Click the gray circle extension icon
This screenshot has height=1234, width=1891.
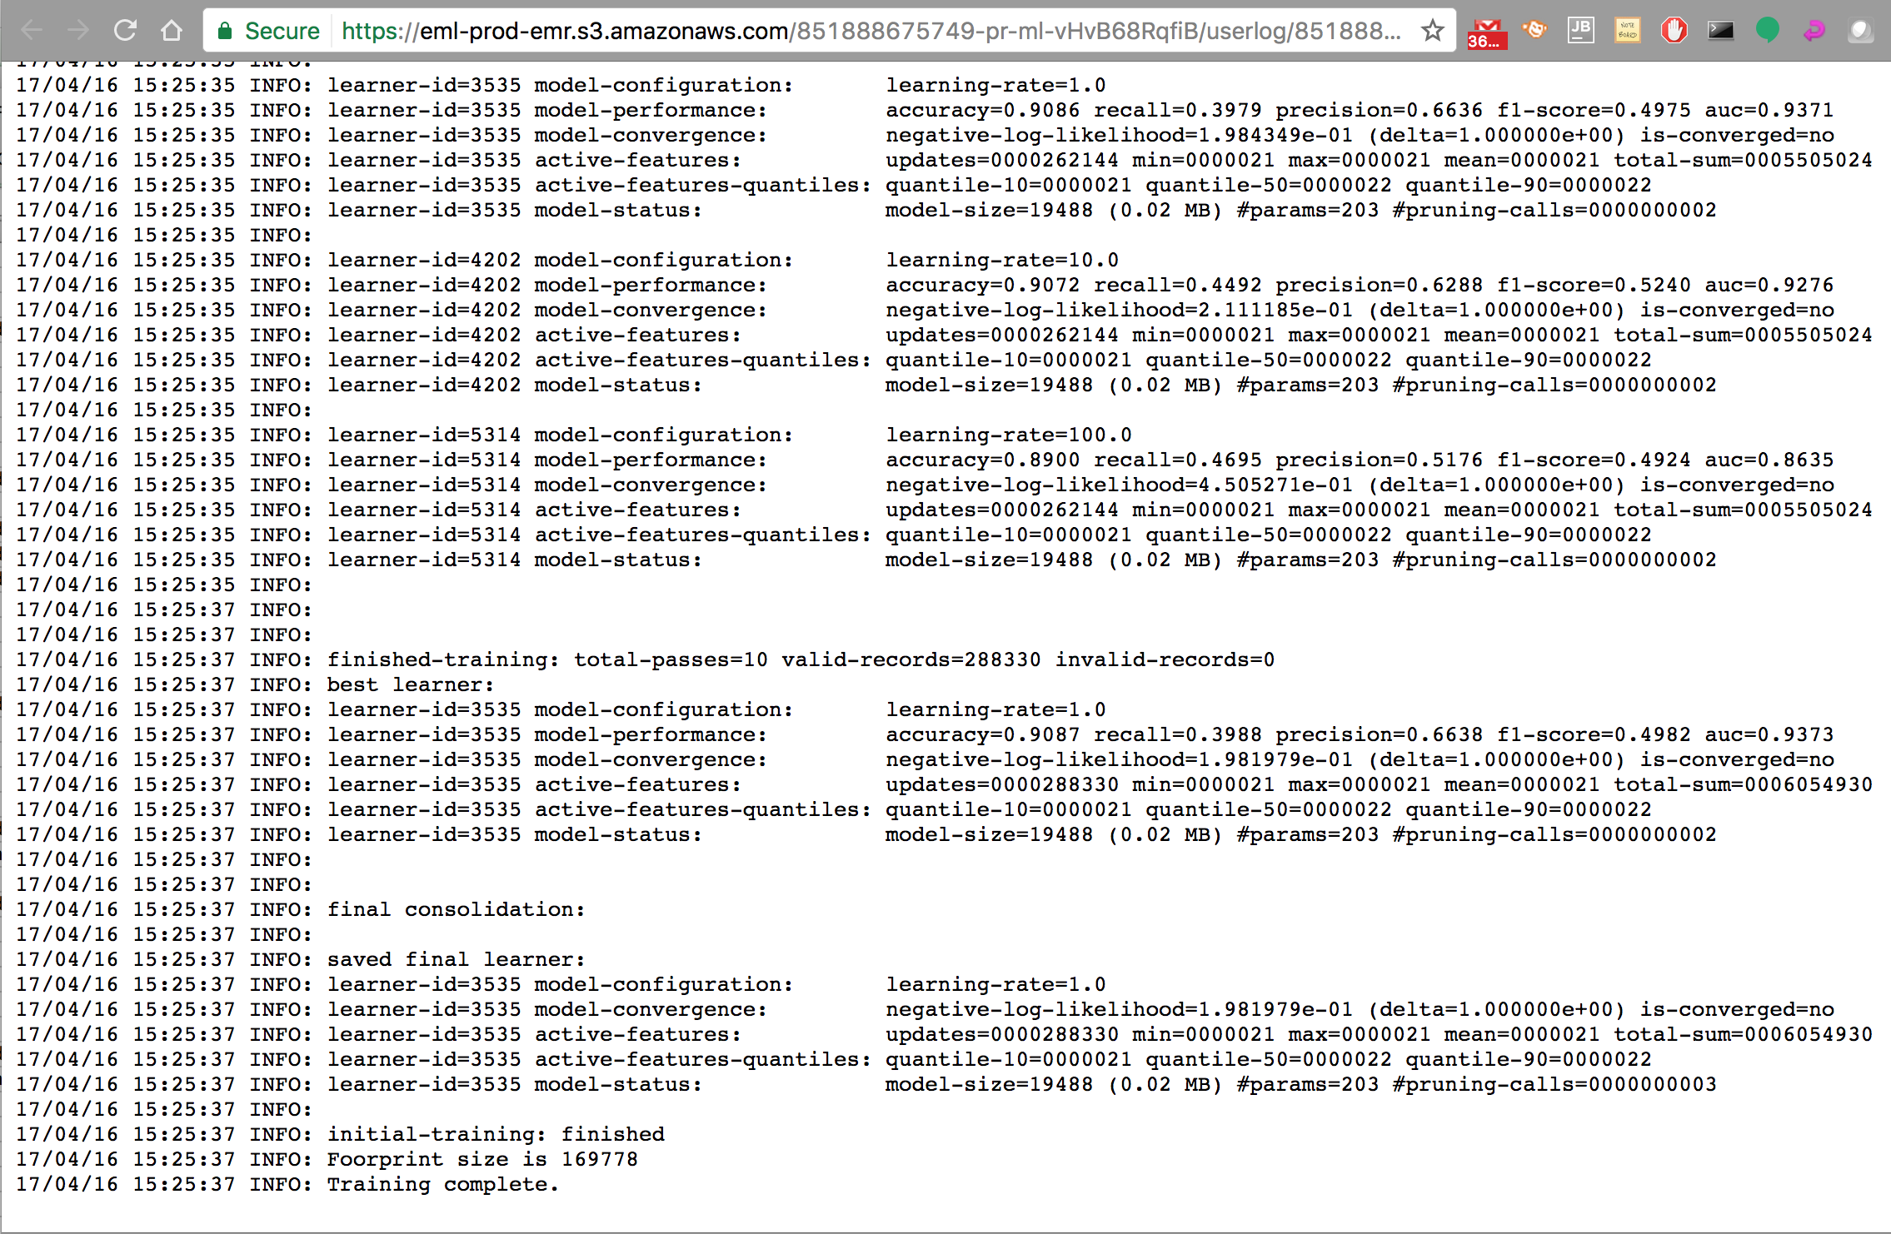1860,31
